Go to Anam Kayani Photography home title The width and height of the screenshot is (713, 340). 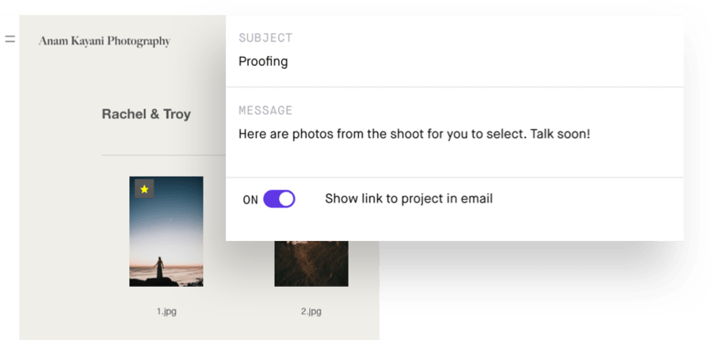point(105,41)
